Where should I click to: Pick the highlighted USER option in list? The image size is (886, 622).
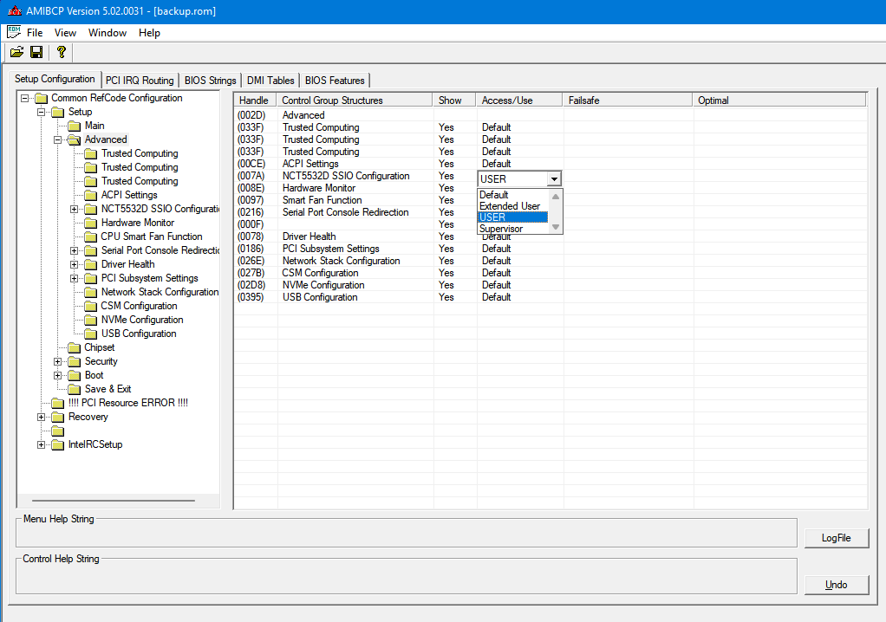pyautogui.click(x=512, y=217)
